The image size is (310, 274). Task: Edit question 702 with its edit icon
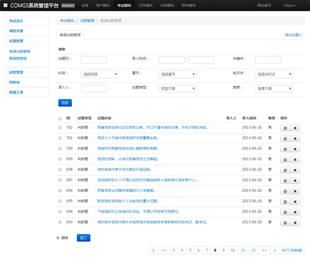(285, 128)
